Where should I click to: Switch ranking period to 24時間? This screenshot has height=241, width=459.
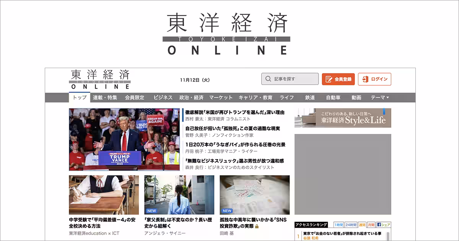point(351,224)
